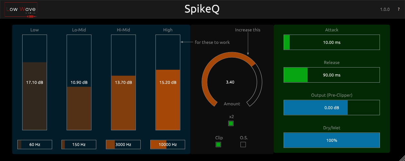Disable the Clip checkbox

point(219,144)
